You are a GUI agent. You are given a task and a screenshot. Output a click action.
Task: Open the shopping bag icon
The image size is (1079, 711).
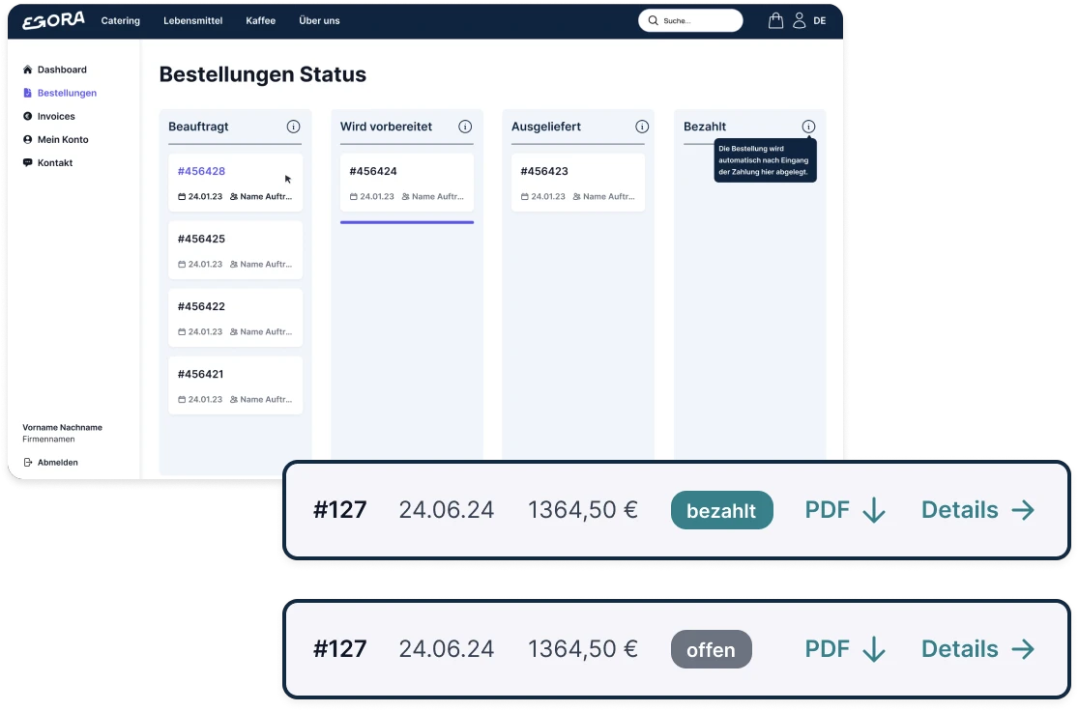[775, 20]
